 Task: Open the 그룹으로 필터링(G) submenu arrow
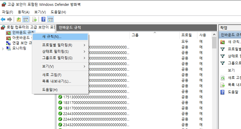click(85, 58)
